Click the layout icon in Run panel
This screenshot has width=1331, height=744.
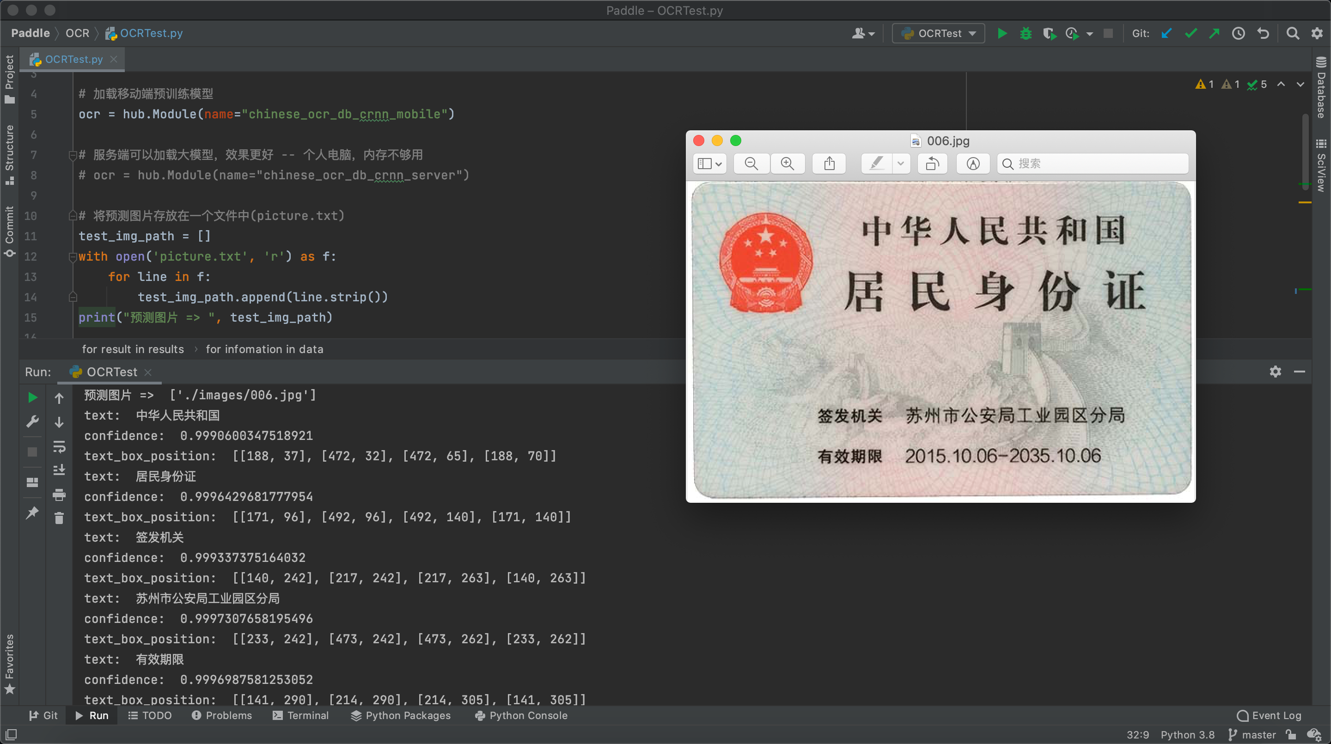(32, 482)
